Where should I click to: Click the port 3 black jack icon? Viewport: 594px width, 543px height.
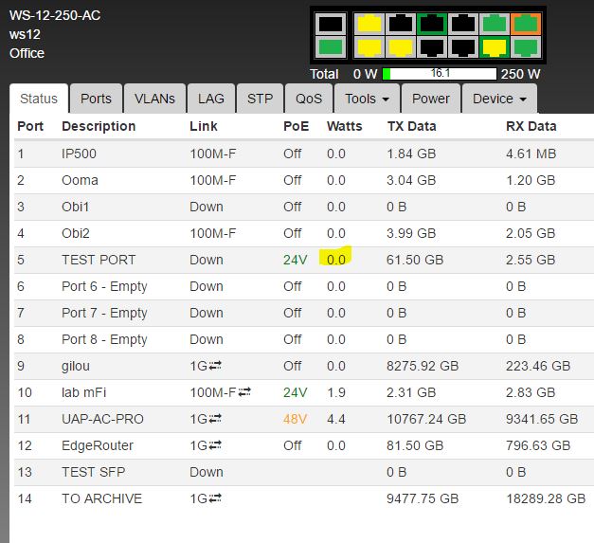400,24
